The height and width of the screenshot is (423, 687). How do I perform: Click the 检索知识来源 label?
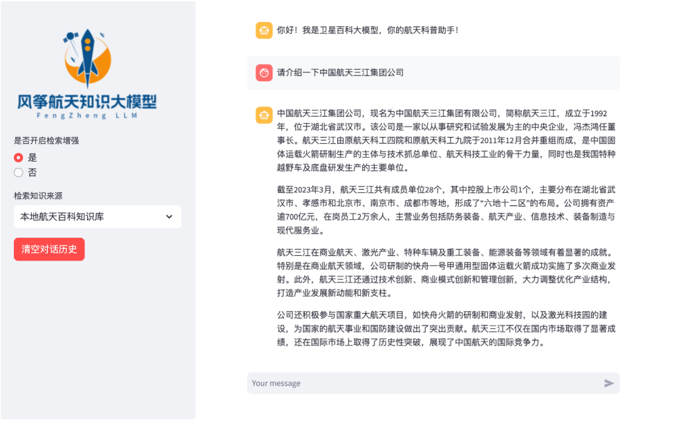coord(38,196)
